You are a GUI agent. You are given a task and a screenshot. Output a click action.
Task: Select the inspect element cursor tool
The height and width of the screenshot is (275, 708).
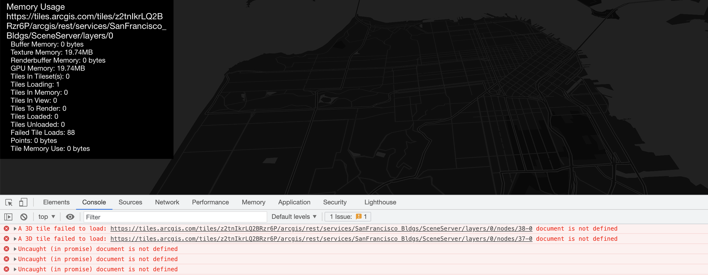(9, 202)
